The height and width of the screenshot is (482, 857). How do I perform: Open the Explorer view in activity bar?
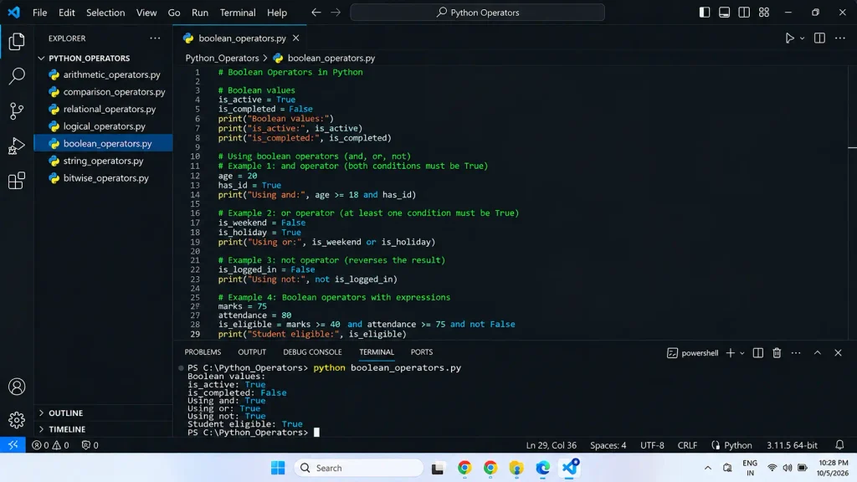[17, 41]
